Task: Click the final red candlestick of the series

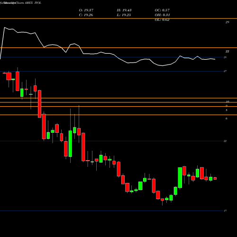Action: 215,178
